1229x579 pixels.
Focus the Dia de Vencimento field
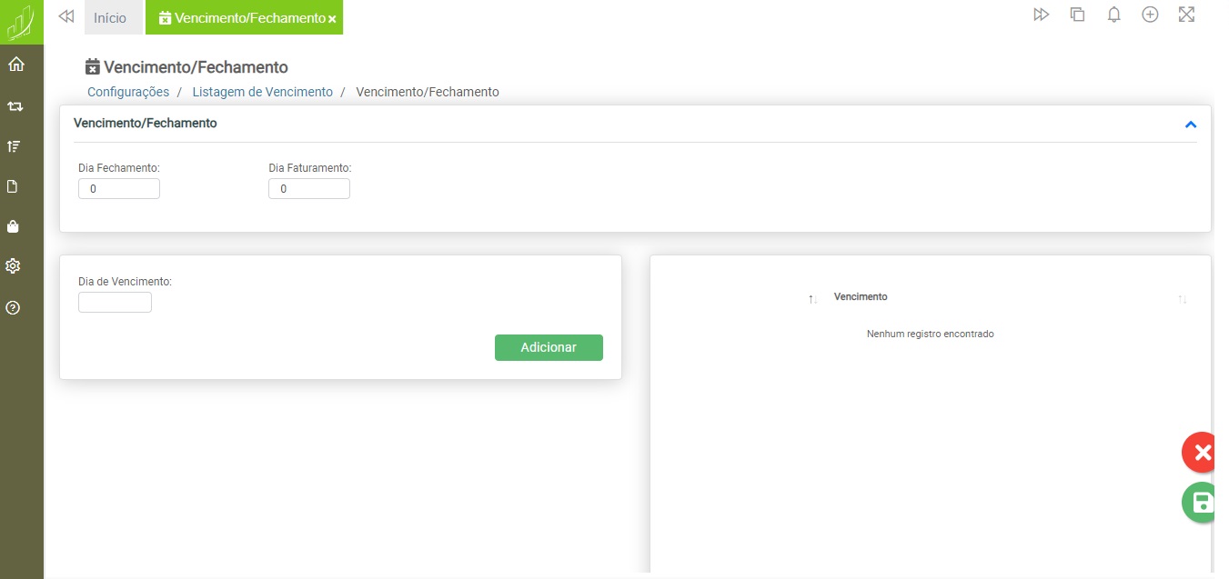[115, 303]
